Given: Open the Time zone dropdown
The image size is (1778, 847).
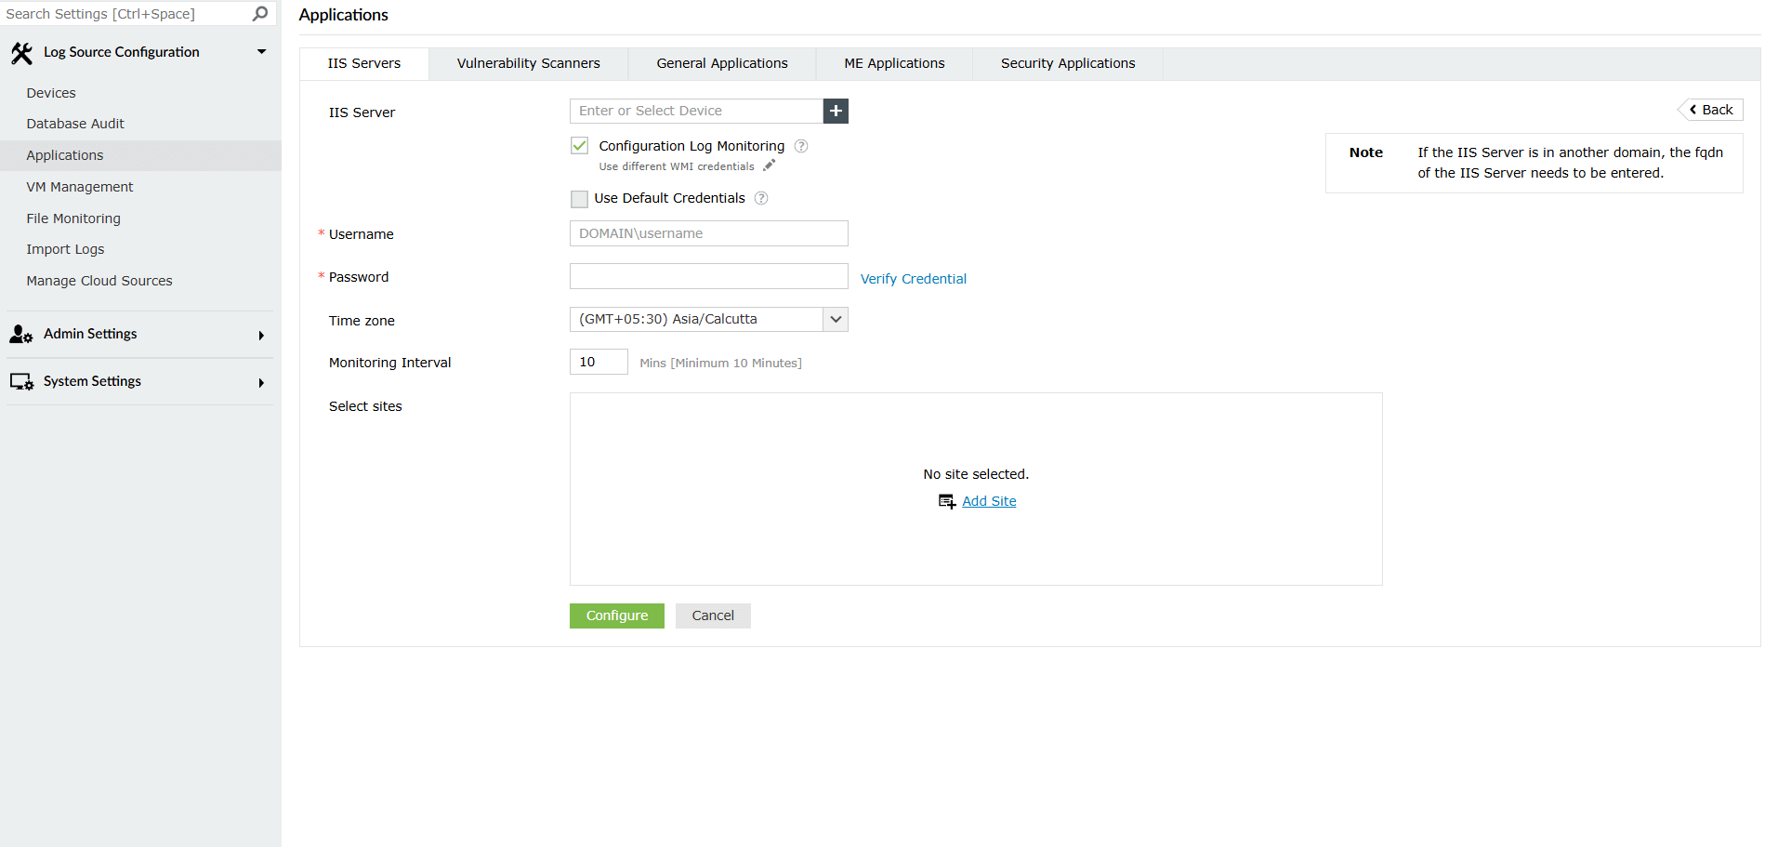Looking at the screenshot, I should tap(834, 319).
